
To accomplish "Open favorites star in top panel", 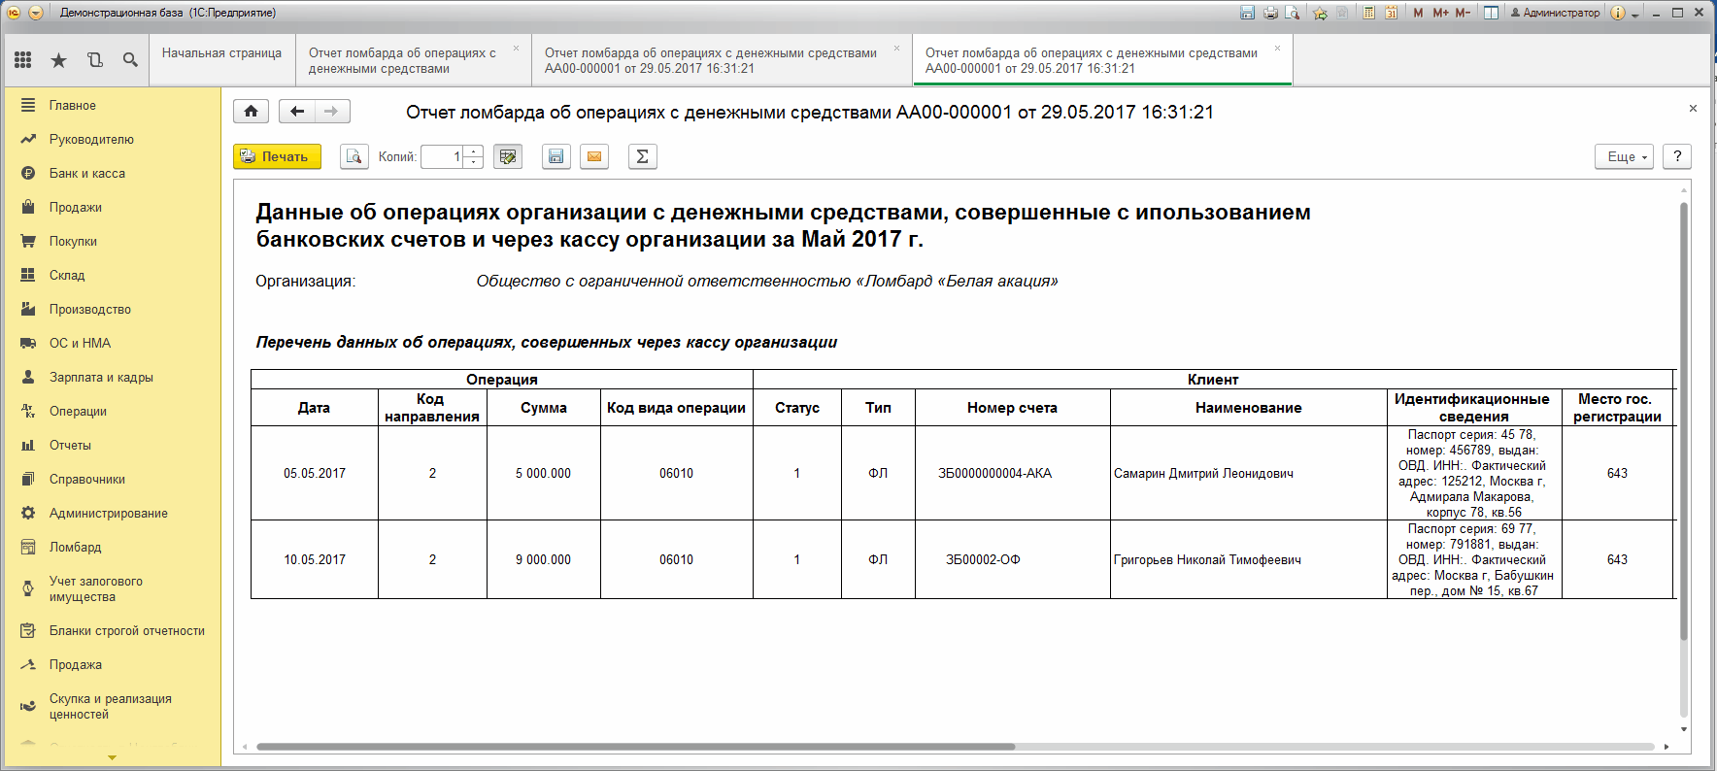I will [58, 60].
